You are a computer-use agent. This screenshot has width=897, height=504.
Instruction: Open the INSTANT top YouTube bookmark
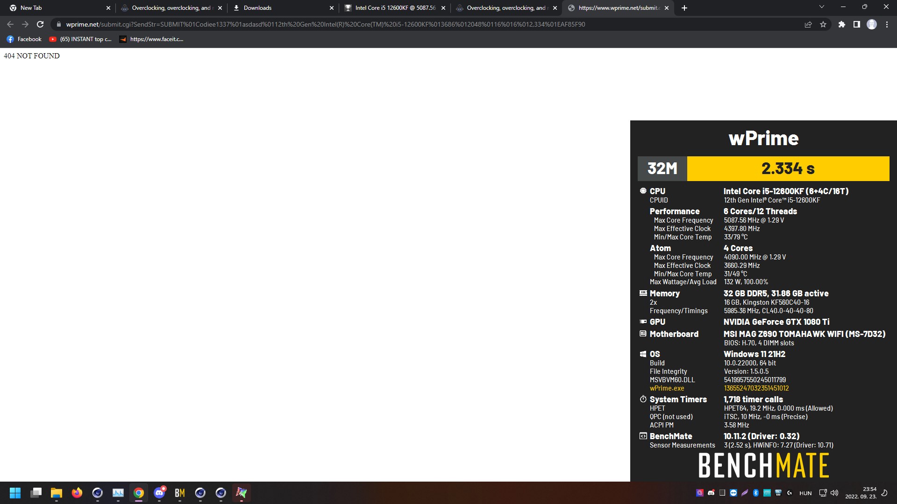pyautogui.click(x=80, y=39)
